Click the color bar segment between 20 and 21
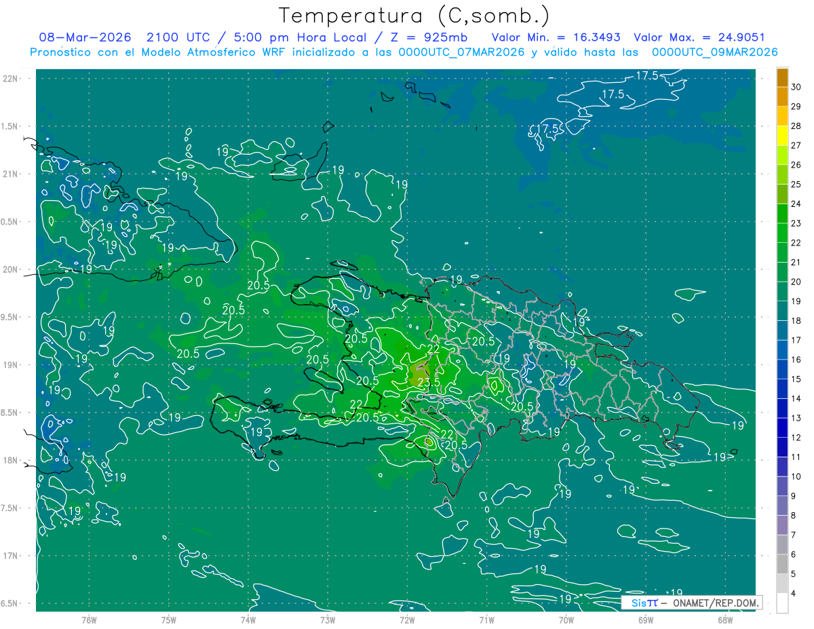This screenshot has height=629, width=814. (x=782, y=272)
